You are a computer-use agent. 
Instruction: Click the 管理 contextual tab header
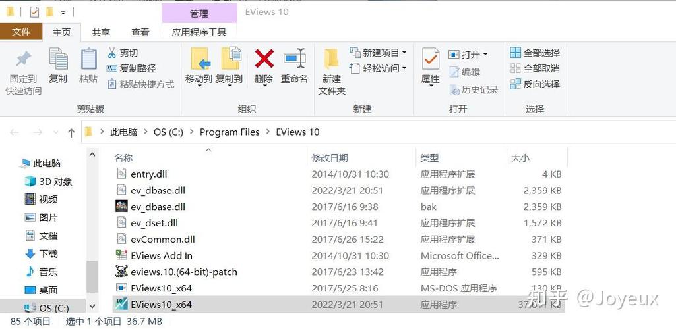coord(199,13)
